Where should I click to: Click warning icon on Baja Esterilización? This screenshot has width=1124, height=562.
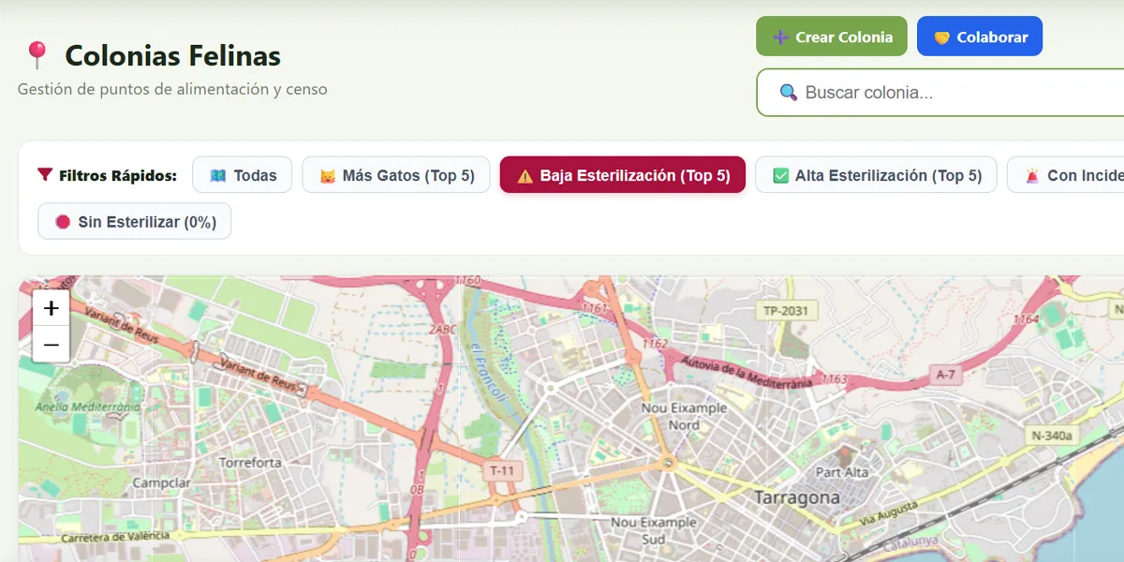coord(525,175)
